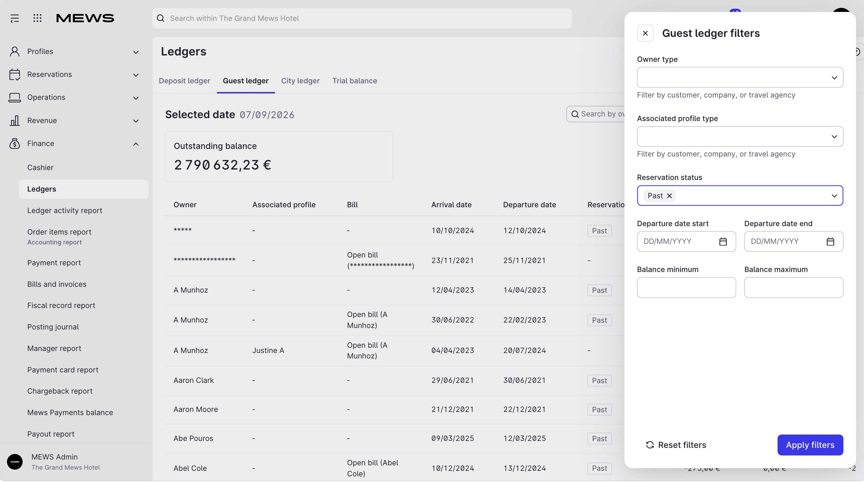
Task: Click the Operations laptop icon
Action: pyautogui.click(x=15, y=98)
